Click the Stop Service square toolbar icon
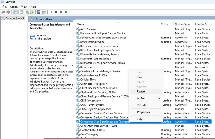This screenshot has height=139, width=215. click(x=56, y=12)
